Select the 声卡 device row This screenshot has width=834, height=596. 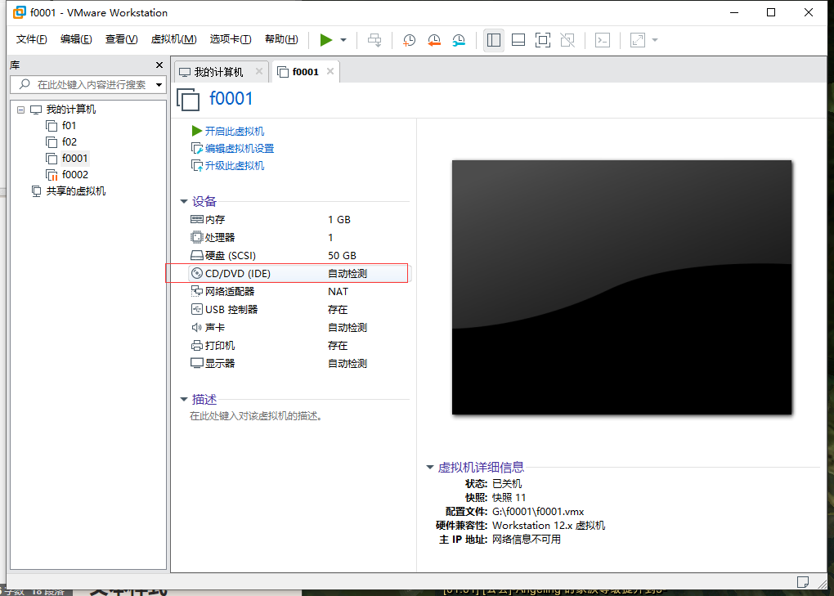299,328
